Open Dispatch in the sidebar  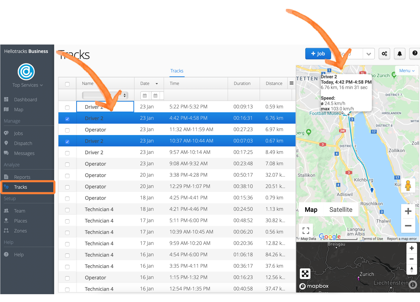click(23, 143)
